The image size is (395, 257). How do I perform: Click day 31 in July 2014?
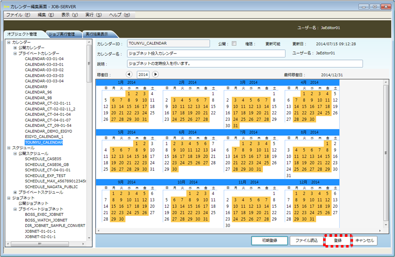coord(259,169)
